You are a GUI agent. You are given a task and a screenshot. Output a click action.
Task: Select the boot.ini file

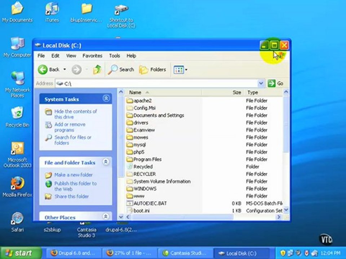(138, 211)
